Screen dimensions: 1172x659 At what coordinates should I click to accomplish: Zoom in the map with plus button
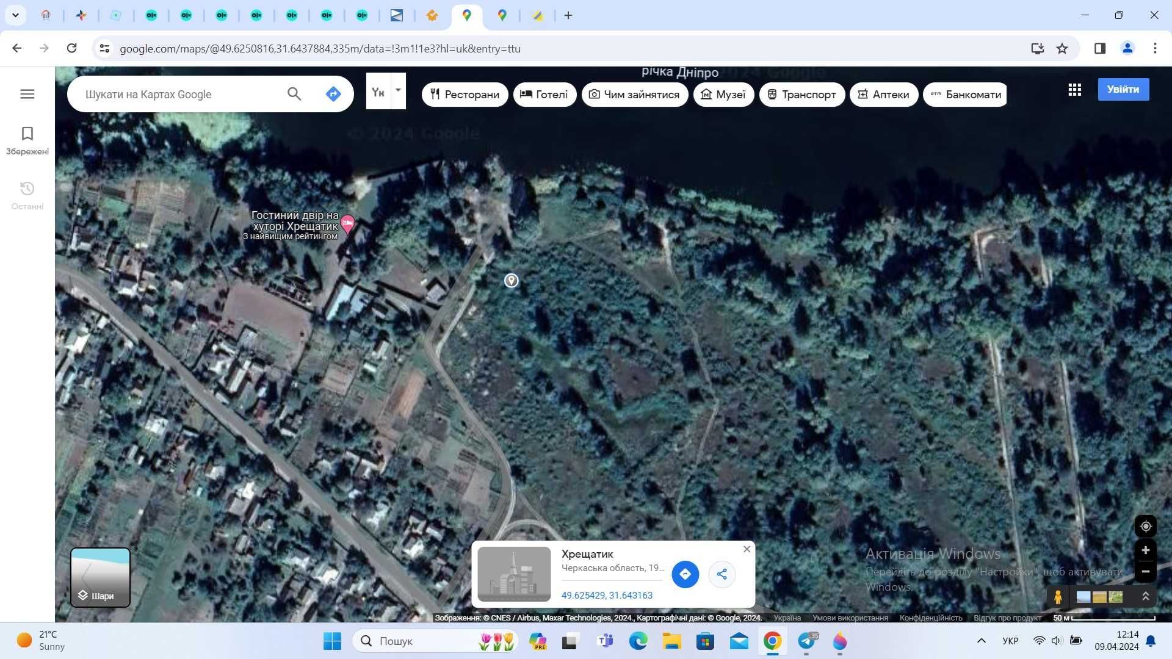click(1146, 550)
